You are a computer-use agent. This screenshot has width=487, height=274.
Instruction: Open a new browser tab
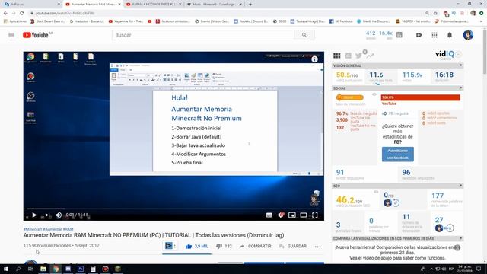click(x=250, y=5)
